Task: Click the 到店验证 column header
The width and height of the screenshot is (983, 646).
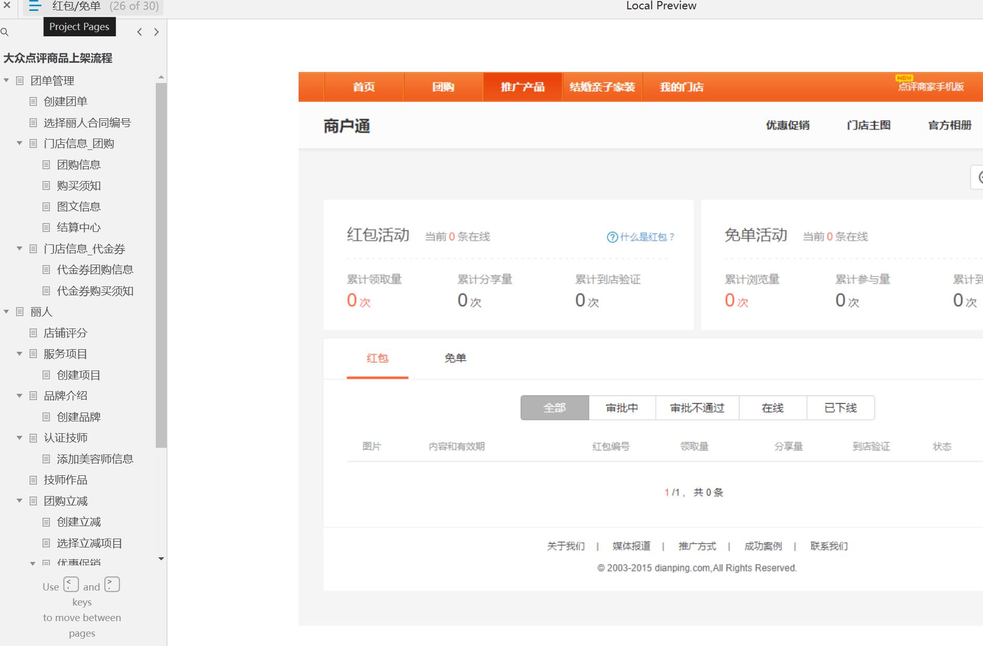Action: click(871, 446)
